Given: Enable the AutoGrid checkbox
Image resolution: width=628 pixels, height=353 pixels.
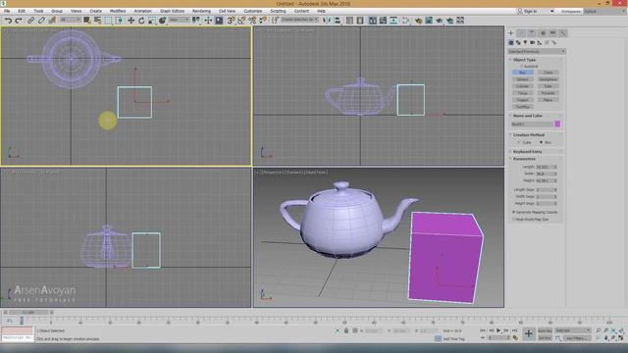Looking at the screenshot, I should pos(522,66).
